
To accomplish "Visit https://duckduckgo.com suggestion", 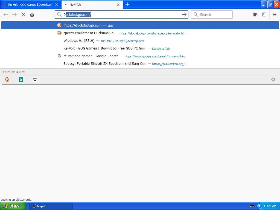I will [x=140, y=25].
